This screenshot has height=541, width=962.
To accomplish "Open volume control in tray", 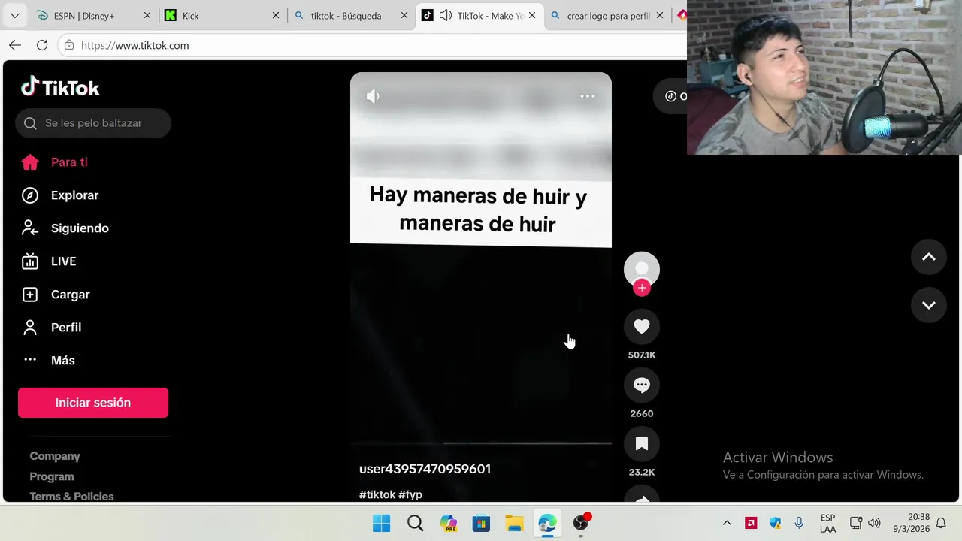I will coord(874,523).
